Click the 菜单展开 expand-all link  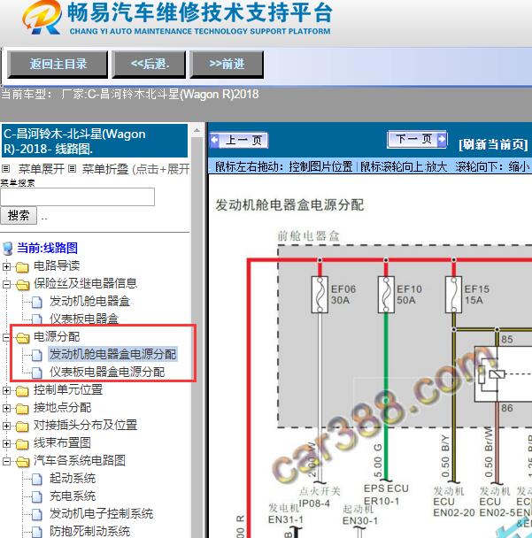pos(42,169)
